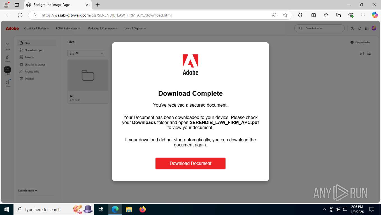381x215 pixels.
Task: Expand the Creativity & Design menu
Action: click(x=36, y=28)
